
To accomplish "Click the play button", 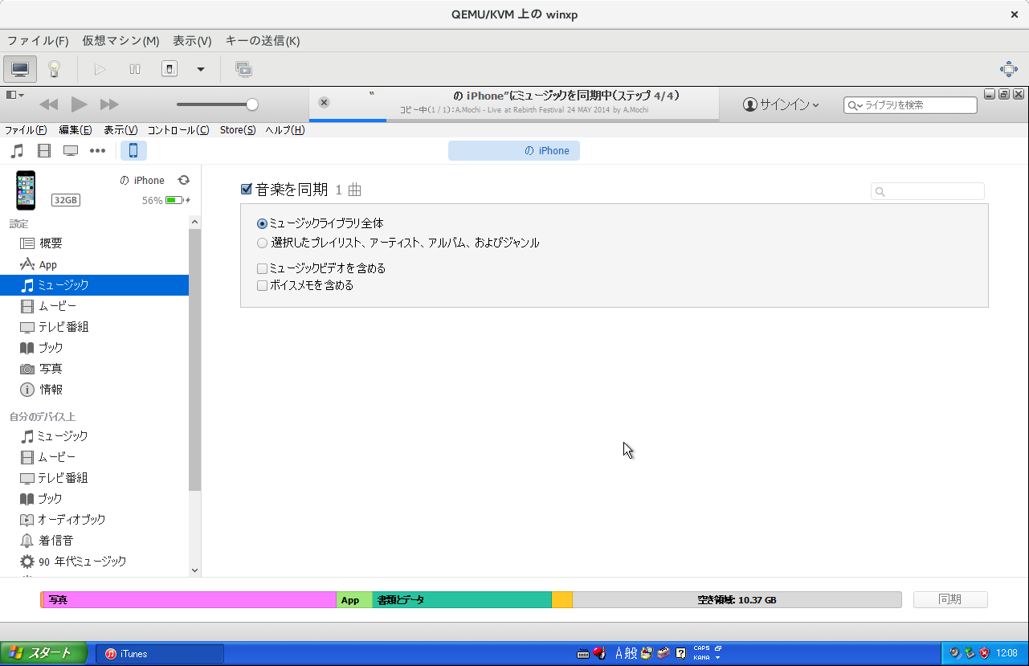I will pyautogui.click(x=79, y=104).
